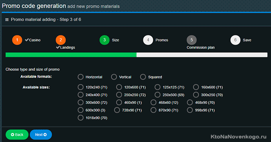This screenshot has width=271, height=142.
Task: Choose the 300x250 (70) size
Action: point(196,95)
